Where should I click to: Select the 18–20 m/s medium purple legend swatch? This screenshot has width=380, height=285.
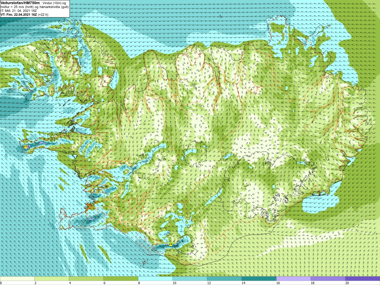(328, 279)
